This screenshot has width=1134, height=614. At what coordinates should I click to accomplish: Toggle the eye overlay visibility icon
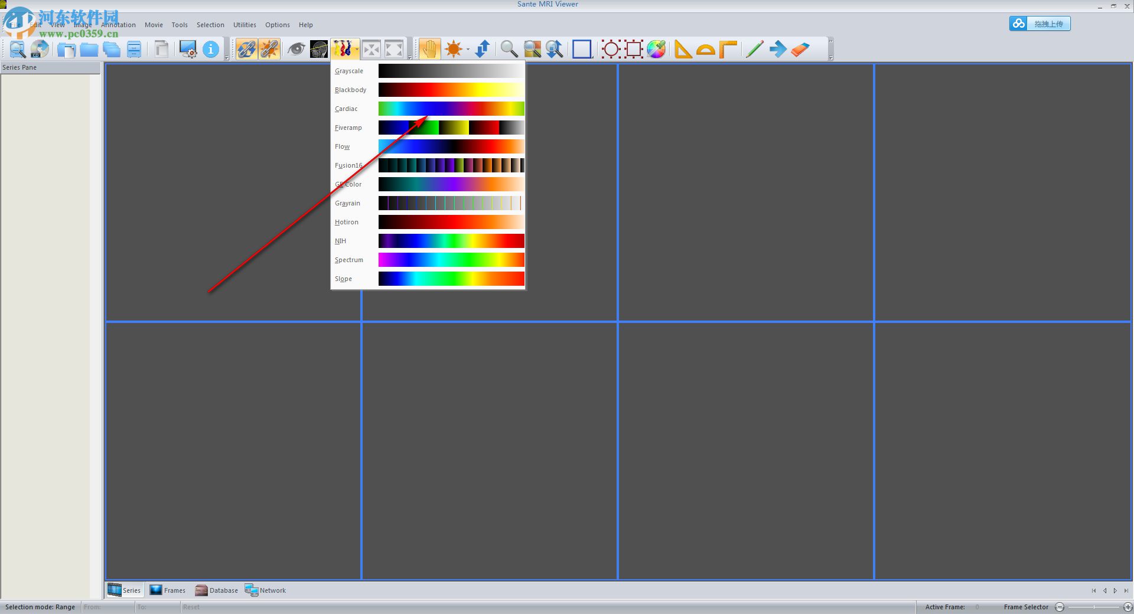point(296,49)
